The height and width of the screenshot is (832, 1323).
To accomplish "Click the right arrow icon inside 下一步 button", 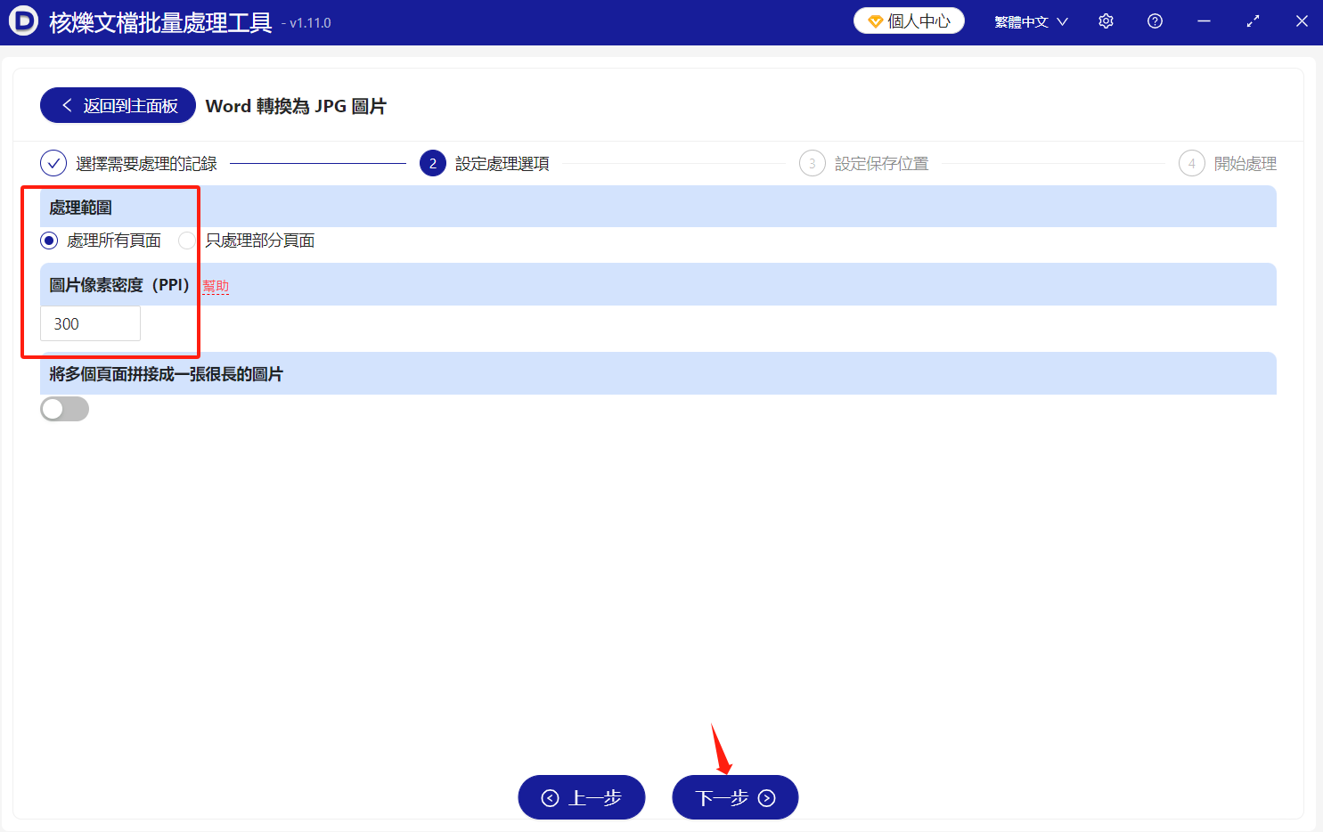I will pos(767,797).
